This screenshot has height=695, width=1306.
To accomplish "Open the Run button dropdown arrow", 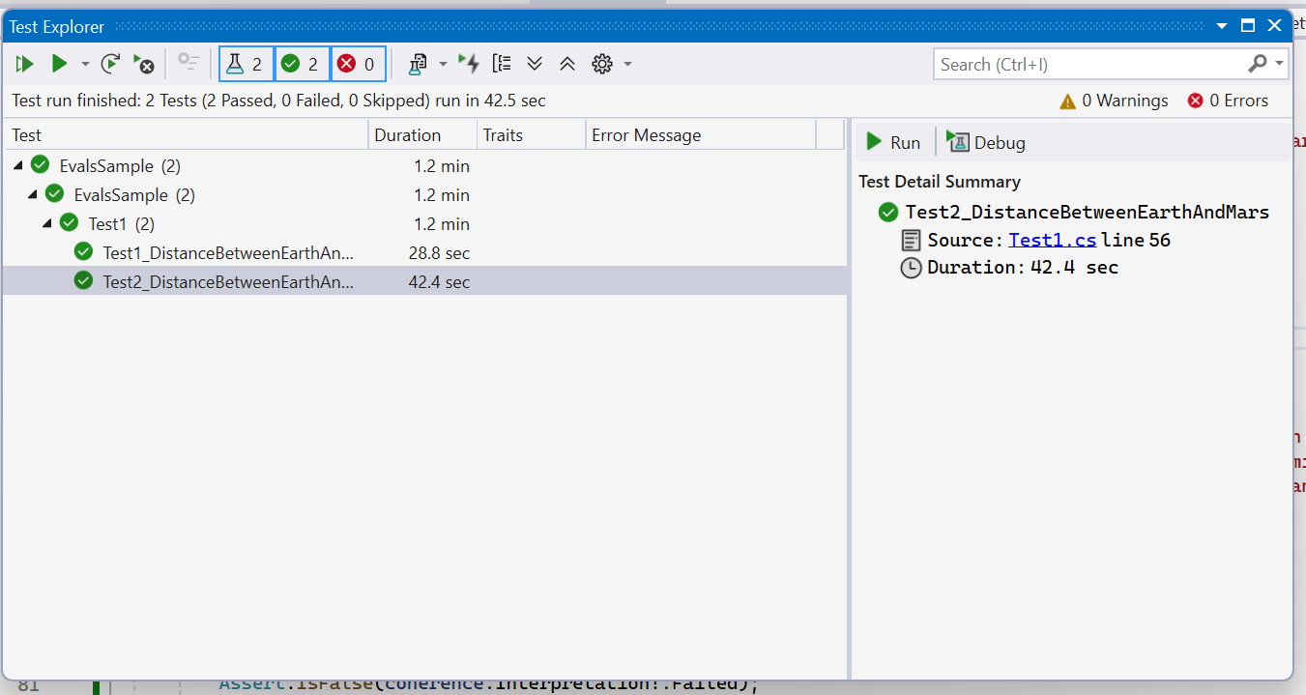I will 85,64.
